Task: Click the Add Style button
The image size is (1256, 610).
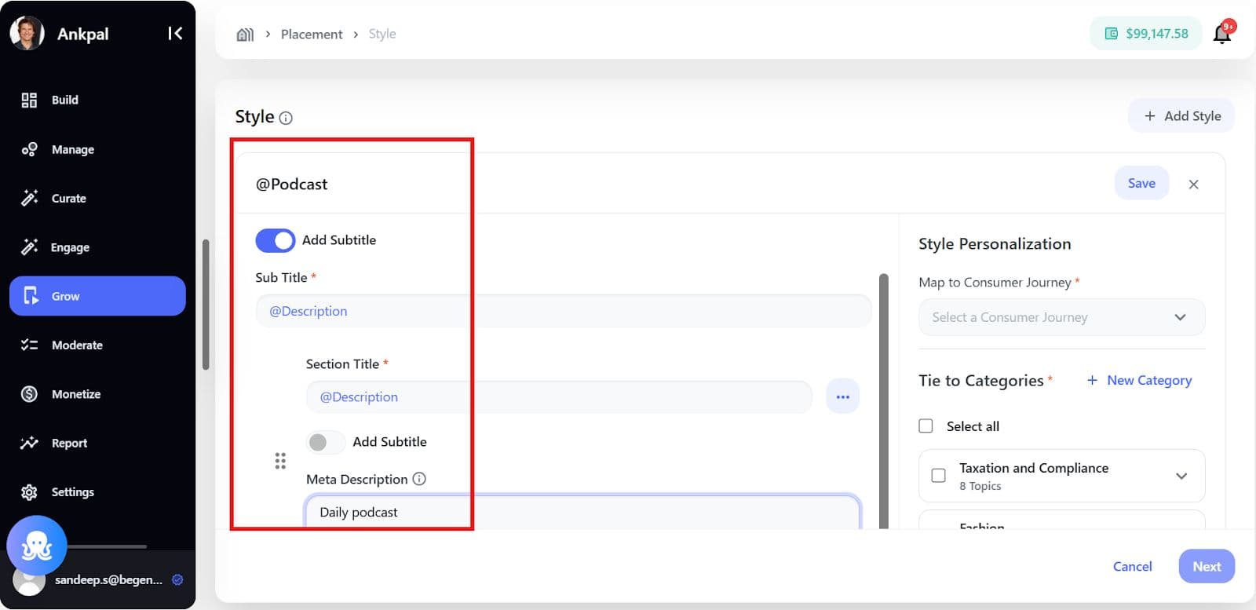Action: click(1181, 116)
